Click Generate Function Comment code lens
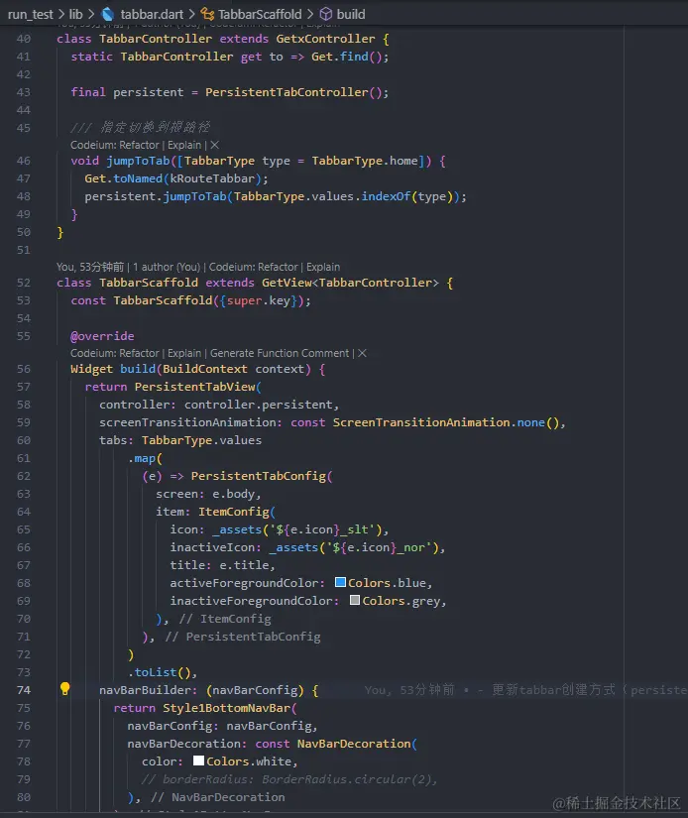This screenshot has height=818, width=688. point(280,353)
